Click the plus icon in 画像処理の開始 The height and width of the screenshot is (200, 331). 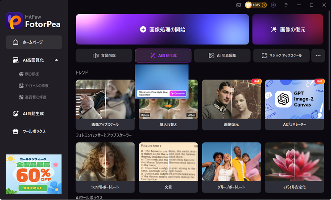point(143,29)
